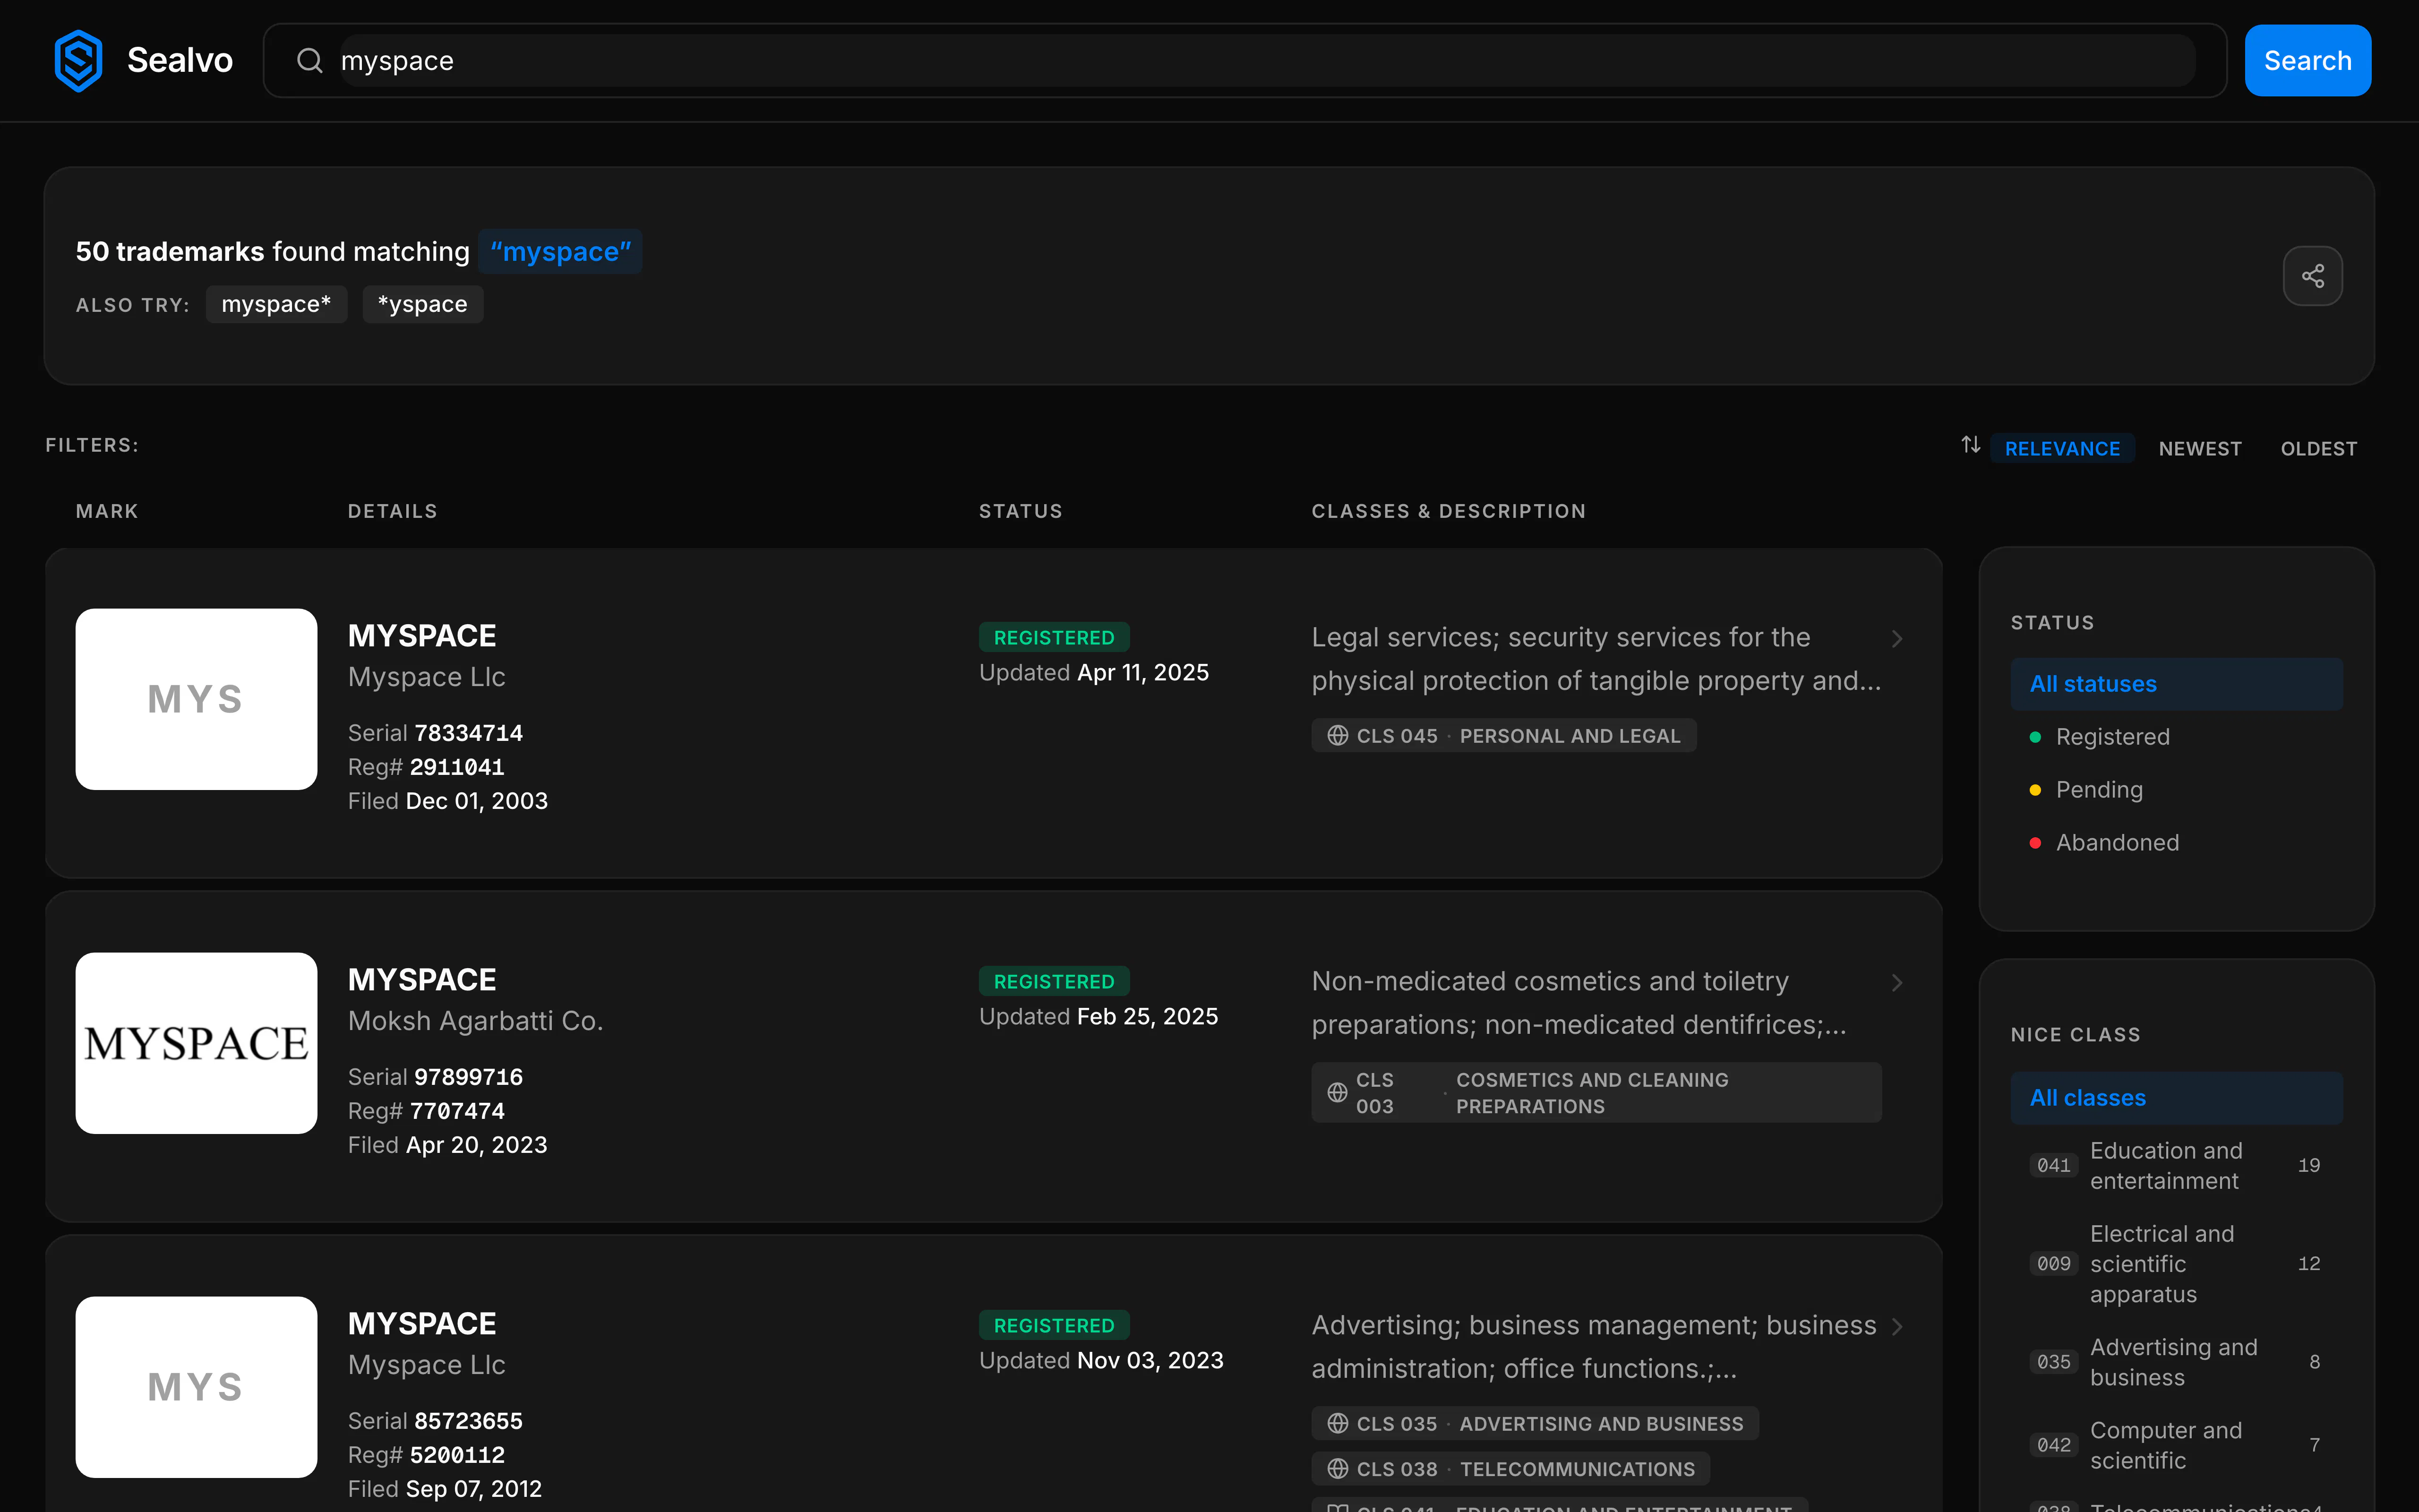The height and width of the screenshot is (1512, 2419).
Task: Click serial number 85723655
Action: 469,1421
